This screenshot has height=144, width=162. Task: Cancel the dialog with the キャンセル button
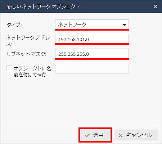click(136, 135)
